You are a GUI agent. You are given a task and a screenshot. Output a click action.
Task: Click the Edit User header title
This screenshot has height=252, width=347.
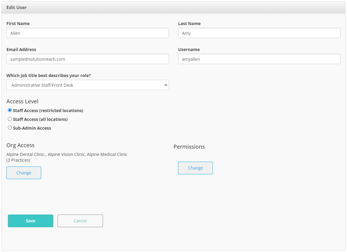click(x=17, y=8)
